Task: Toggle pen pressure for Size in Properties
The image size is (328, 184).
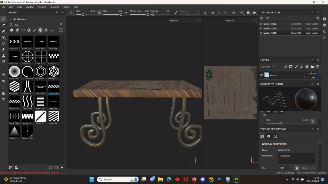Action: tap(313, 121)
